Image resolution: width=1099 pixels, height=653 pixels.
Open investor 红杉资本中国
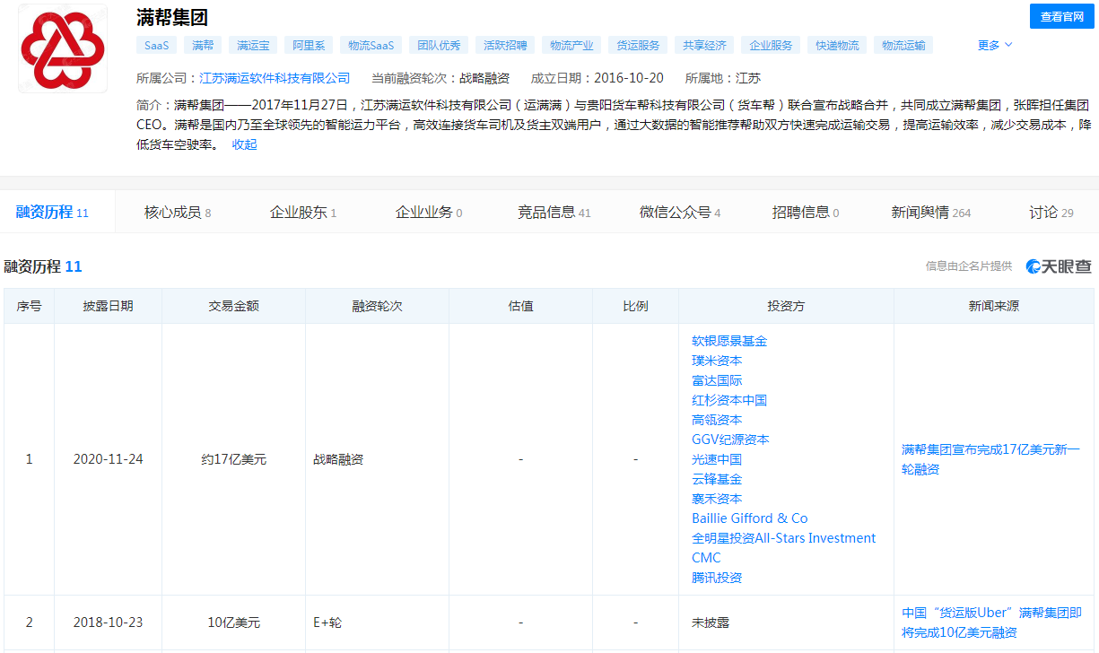click(729, 400)
